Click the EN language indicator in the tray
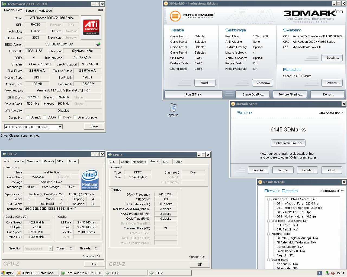Viewport: 347px width, 277px height. click(319, 273)
